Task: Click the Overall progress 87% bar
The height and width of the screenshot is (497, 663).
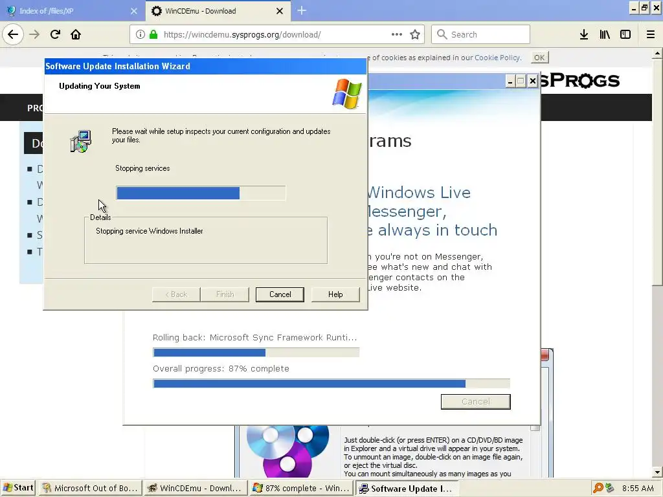Action: point(331,384)
